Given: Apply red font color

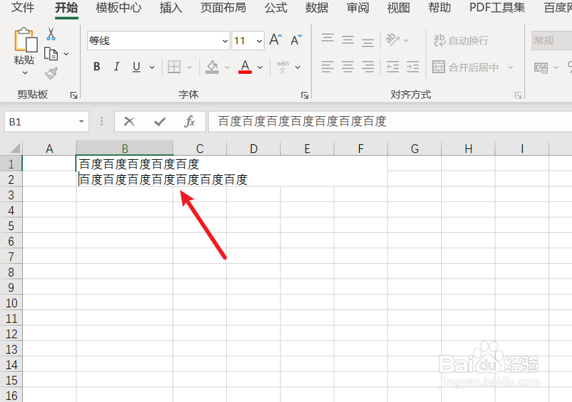Looking at the screenshot, I should 245,66.
